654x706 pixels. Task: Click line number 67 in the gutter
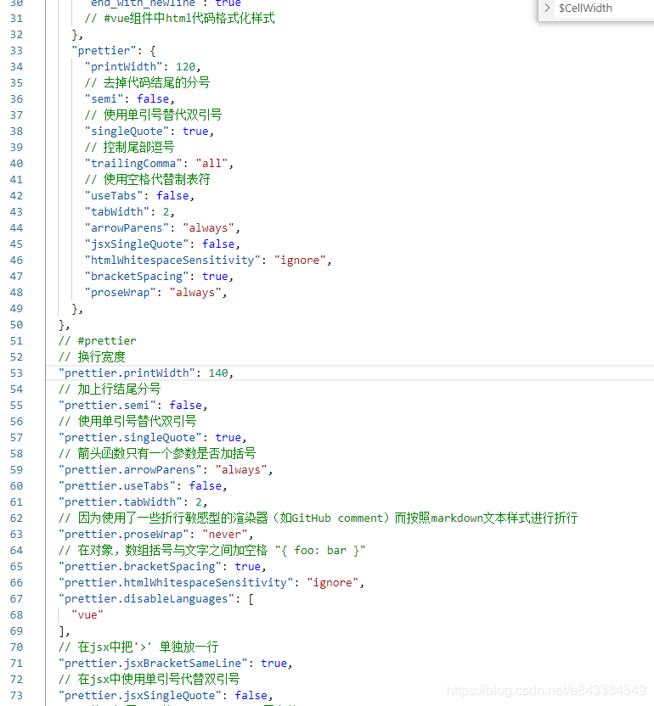click(x=17, y=598)
